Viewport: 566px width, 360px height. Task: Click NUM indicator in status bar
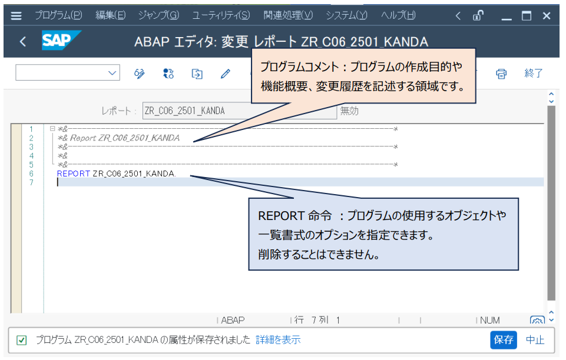click(490, 320)
